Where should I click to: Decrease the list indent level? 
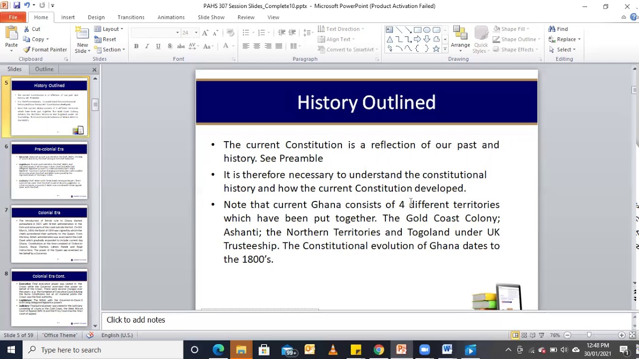pyautogui.click(x=282, y=33)
